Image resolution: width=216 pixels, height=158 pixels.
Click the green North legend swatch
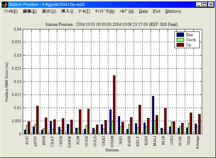point(180,40)
